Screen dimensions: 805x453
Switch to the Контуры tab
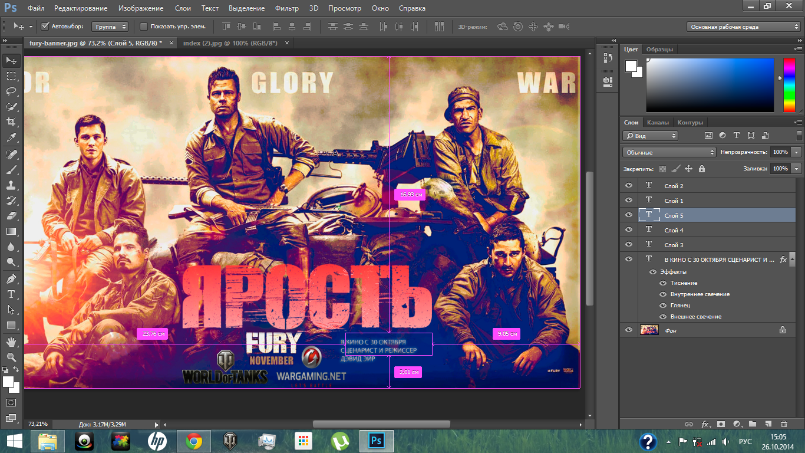[690, 123]
